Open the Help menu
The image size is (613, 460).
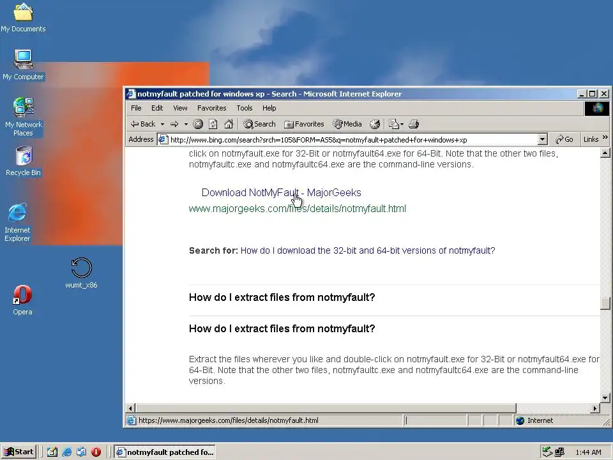click(x=269, y=108)
